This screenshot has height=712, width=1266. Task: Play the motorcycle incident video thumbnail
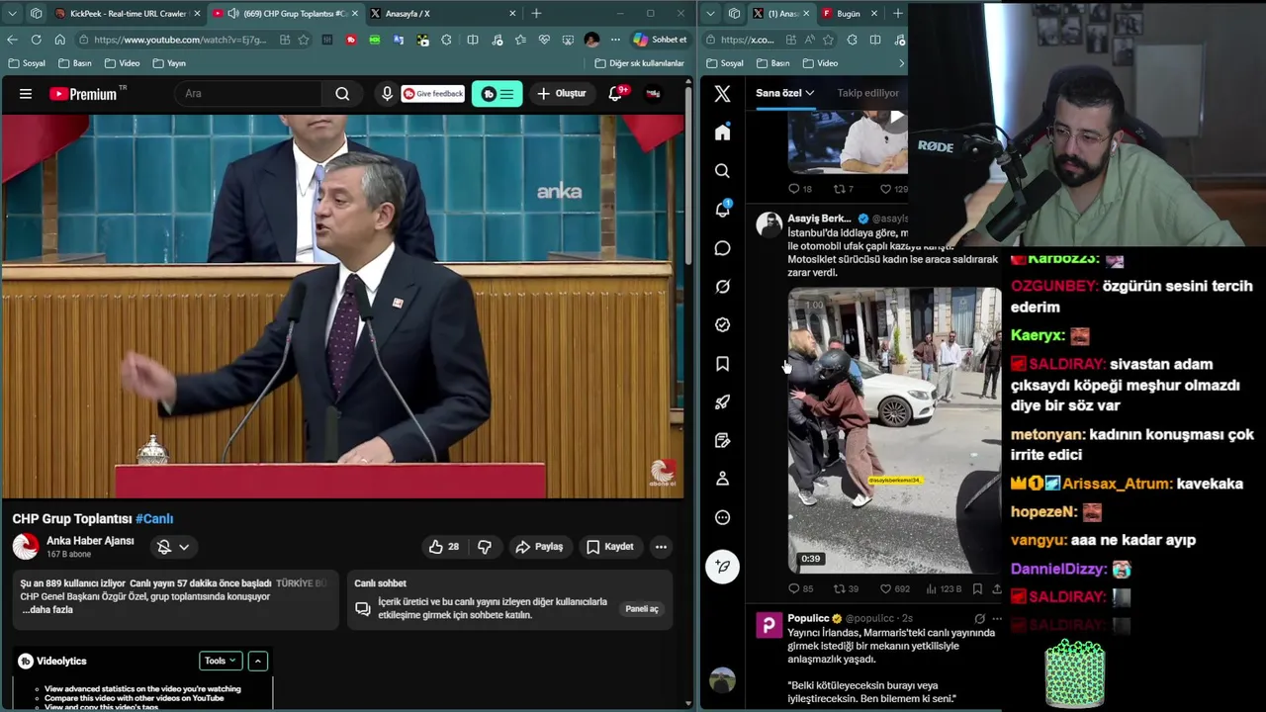click(894, 430)
